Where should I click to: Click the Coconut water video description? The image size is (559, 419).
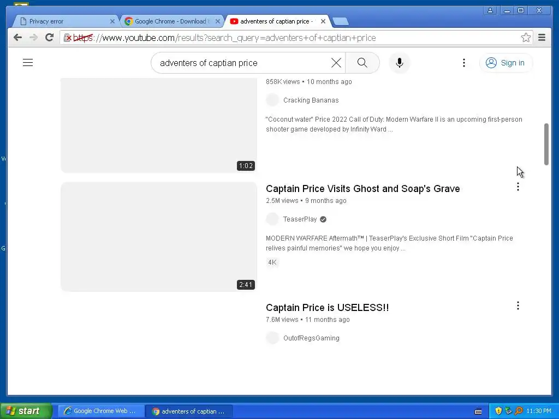(394, 124)
